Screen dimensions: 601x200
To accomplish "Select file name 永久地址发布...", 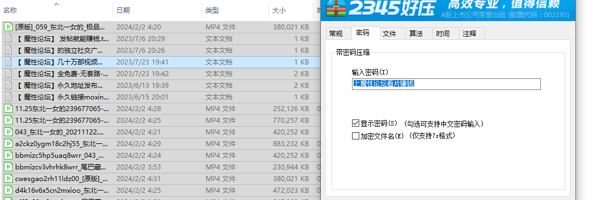I will 59,85.
